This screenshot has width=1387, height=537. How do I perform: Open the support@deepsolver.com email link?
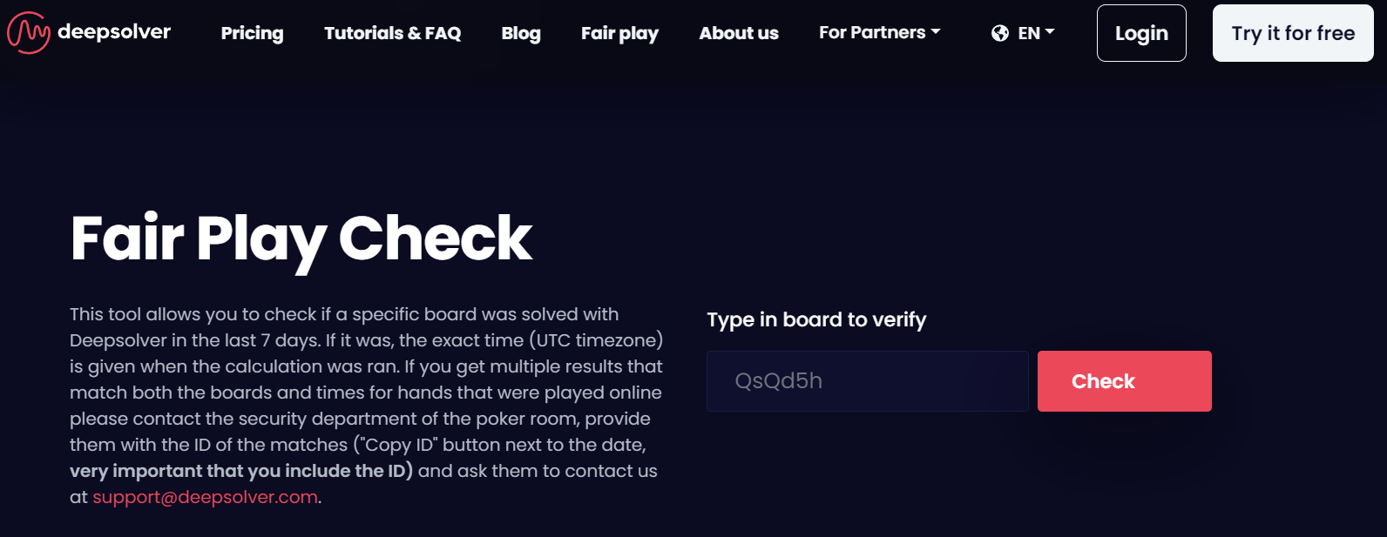coord(205,497)
